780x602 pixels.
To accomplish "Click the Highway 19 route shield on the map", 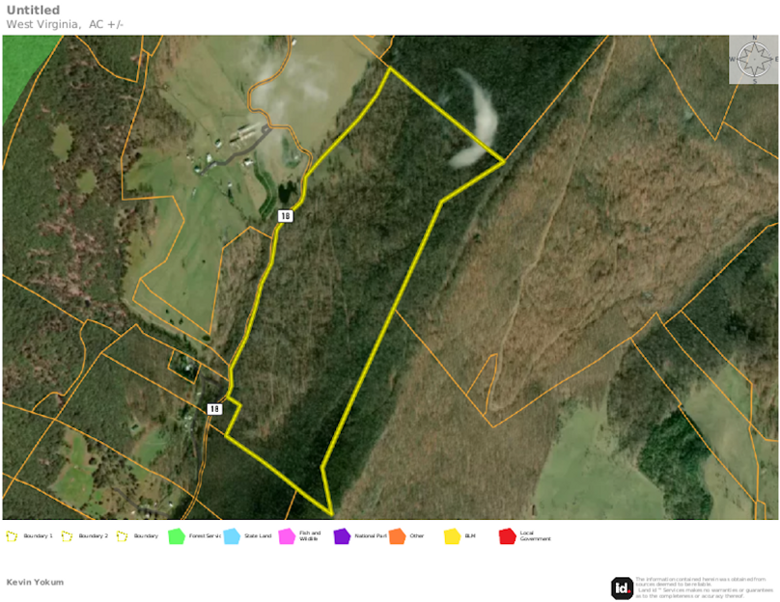I will pos(283,216).
